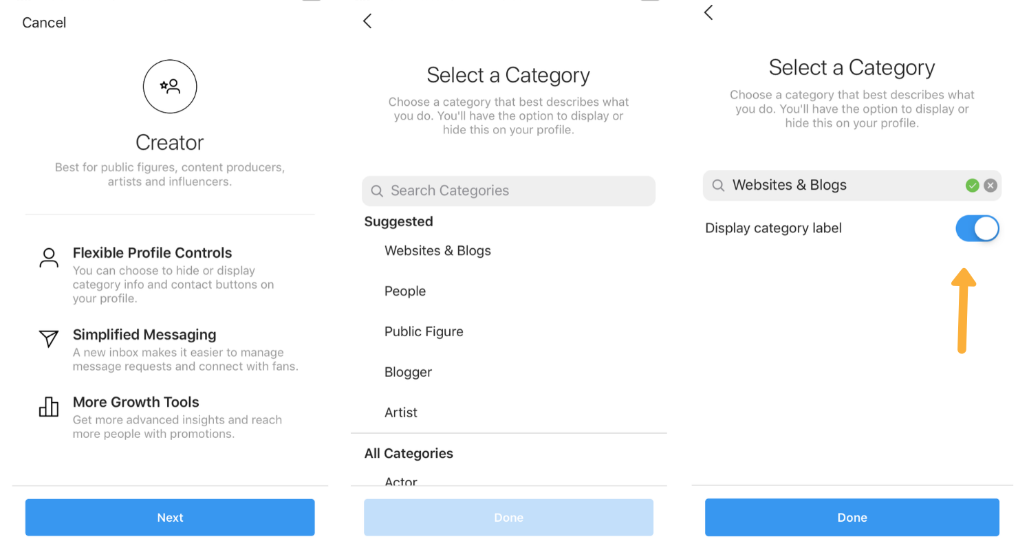Image resolution: width=1018 pixels, height=550 pixels.
Task: Focus the Search Categories input field
Action: (509, 191)
